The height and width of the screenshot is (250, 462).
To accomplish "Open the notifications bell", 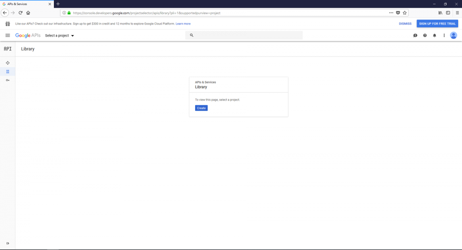I will (x=434, y=35).
